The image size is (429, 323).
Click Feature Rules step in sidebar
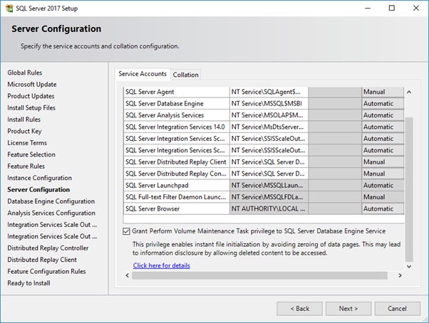point(26,166)
